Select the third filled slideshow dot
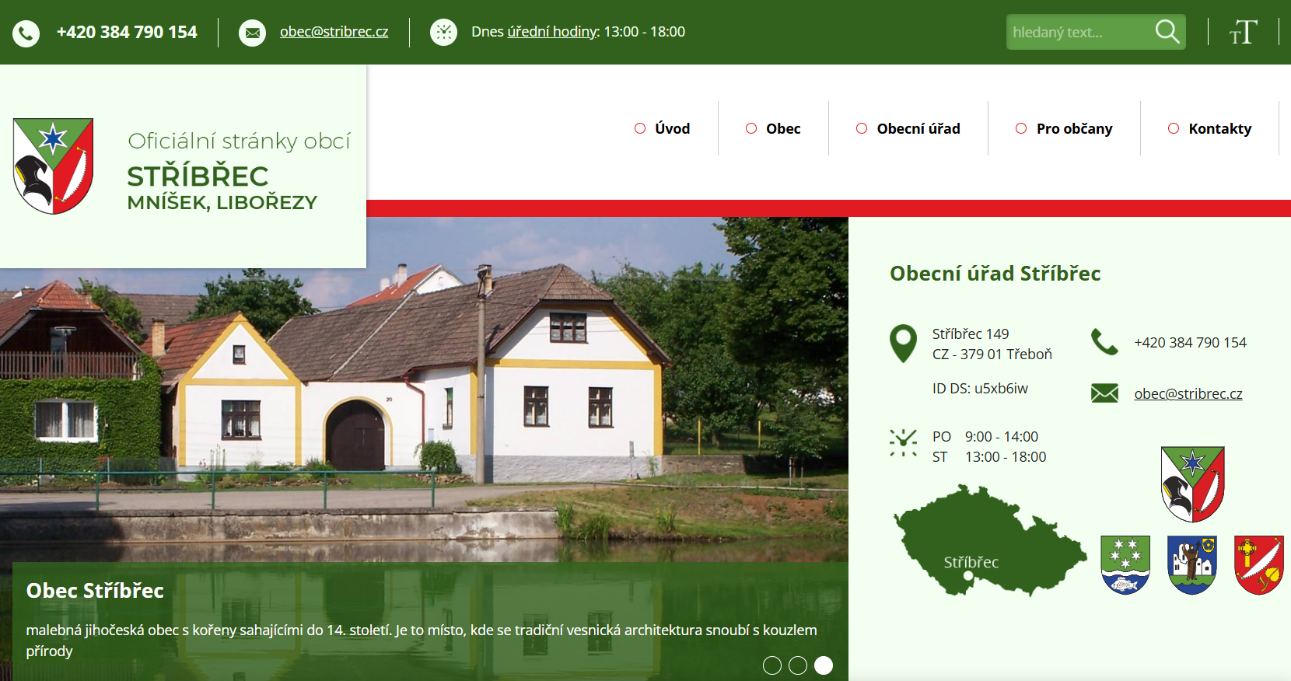Image resolution: width=1291 pixels, height=681 pixels. 823,665
